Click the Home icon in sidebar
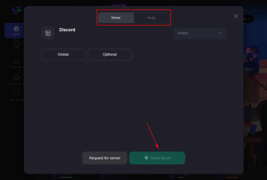267x180 pixels. click(16, 28)
